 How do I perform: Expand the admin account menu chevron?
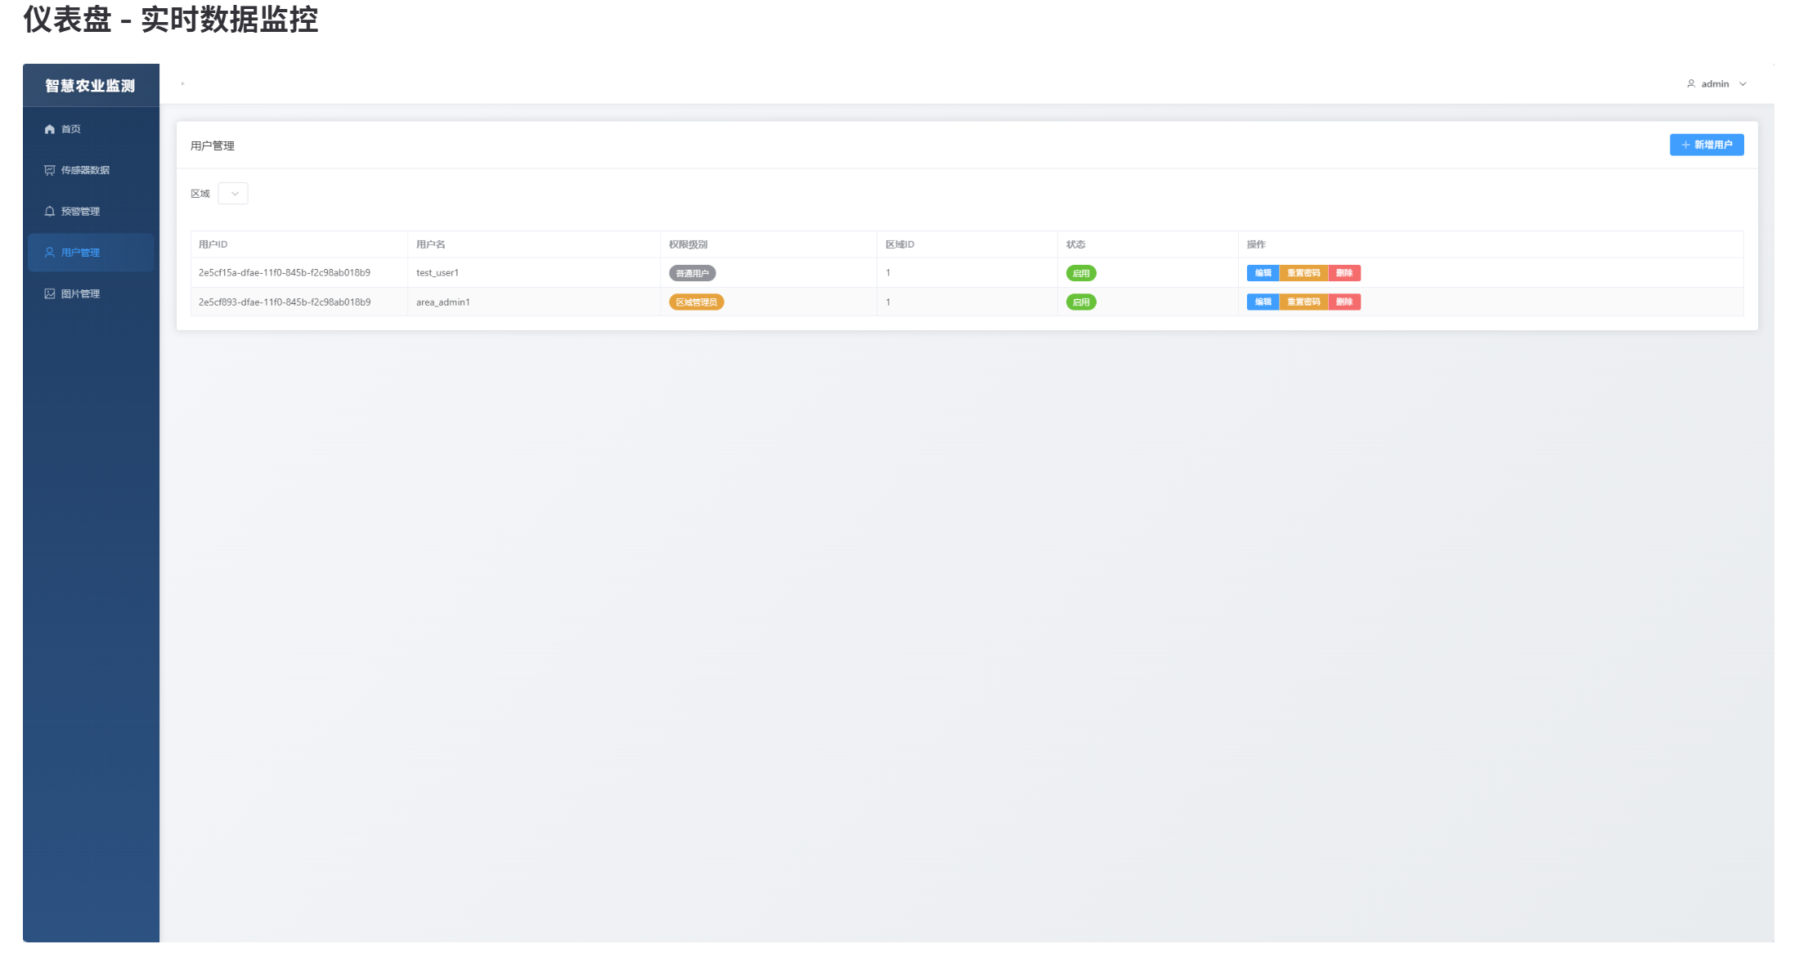(x=1743, y=83)
